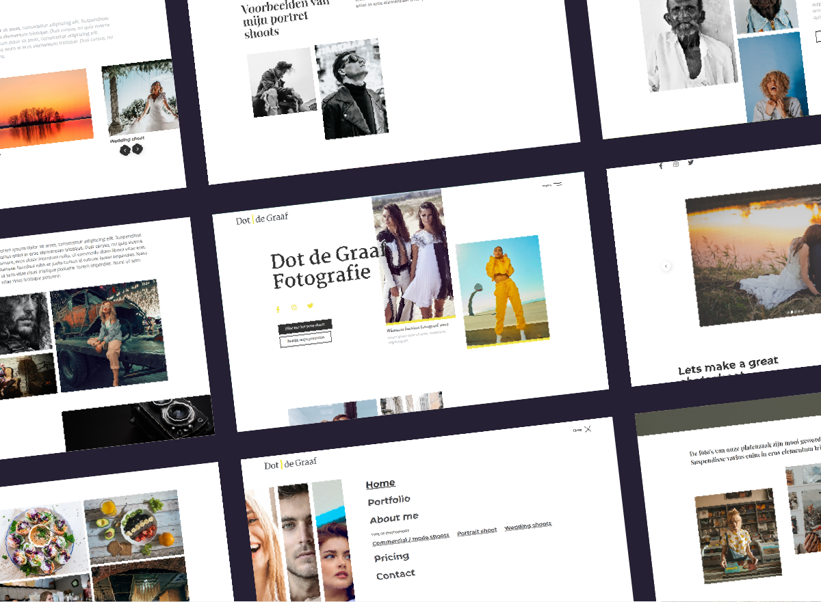
Task: Click the yellow tracksuit model photo
Action: (502, 291)
